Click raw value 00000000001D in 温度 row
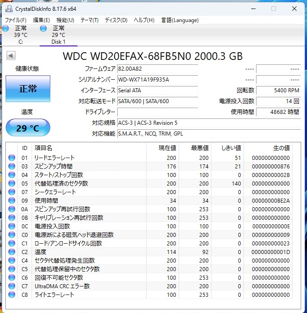Viewport: 307px width, 313px height. 270,252
